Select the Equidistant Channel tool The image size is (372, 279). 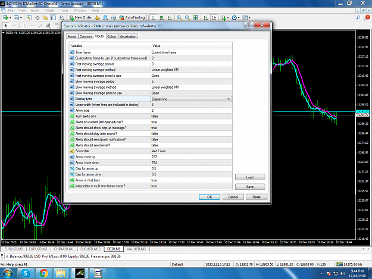tap(48, 26)
